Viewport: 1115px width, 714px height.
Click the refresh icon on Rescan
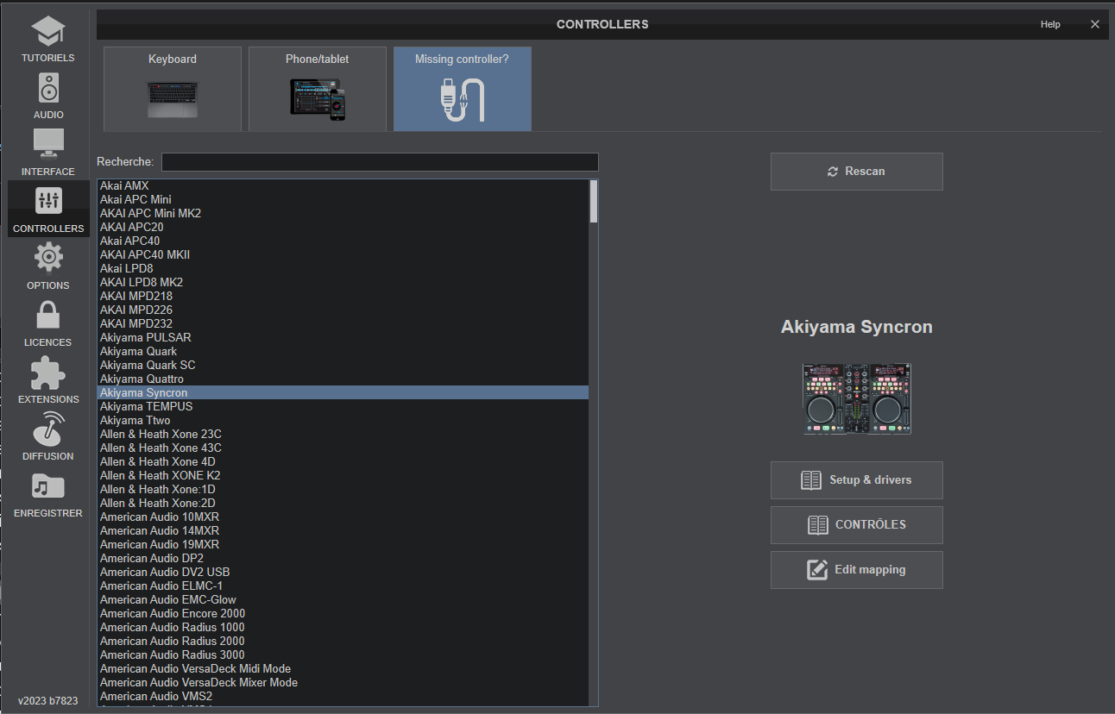(x=833, y=172)
